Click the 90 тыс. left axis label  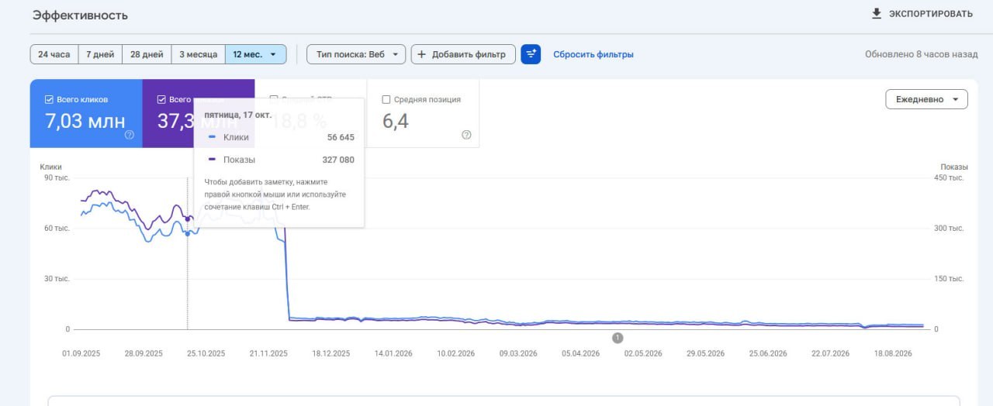57,177
